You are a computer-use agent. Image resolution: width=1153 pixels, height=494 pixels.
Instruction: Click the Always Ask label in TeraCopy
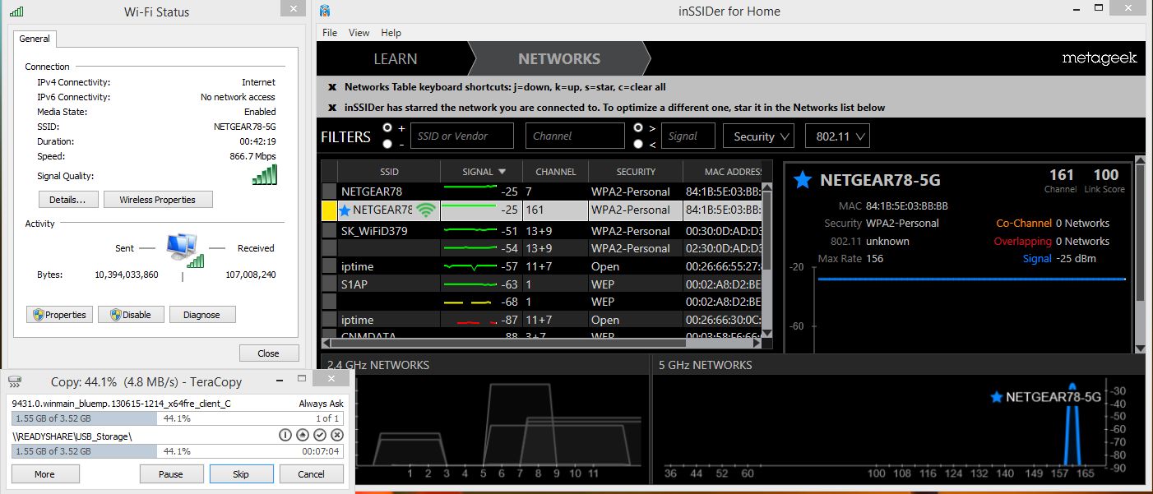(x=319, y=404)
